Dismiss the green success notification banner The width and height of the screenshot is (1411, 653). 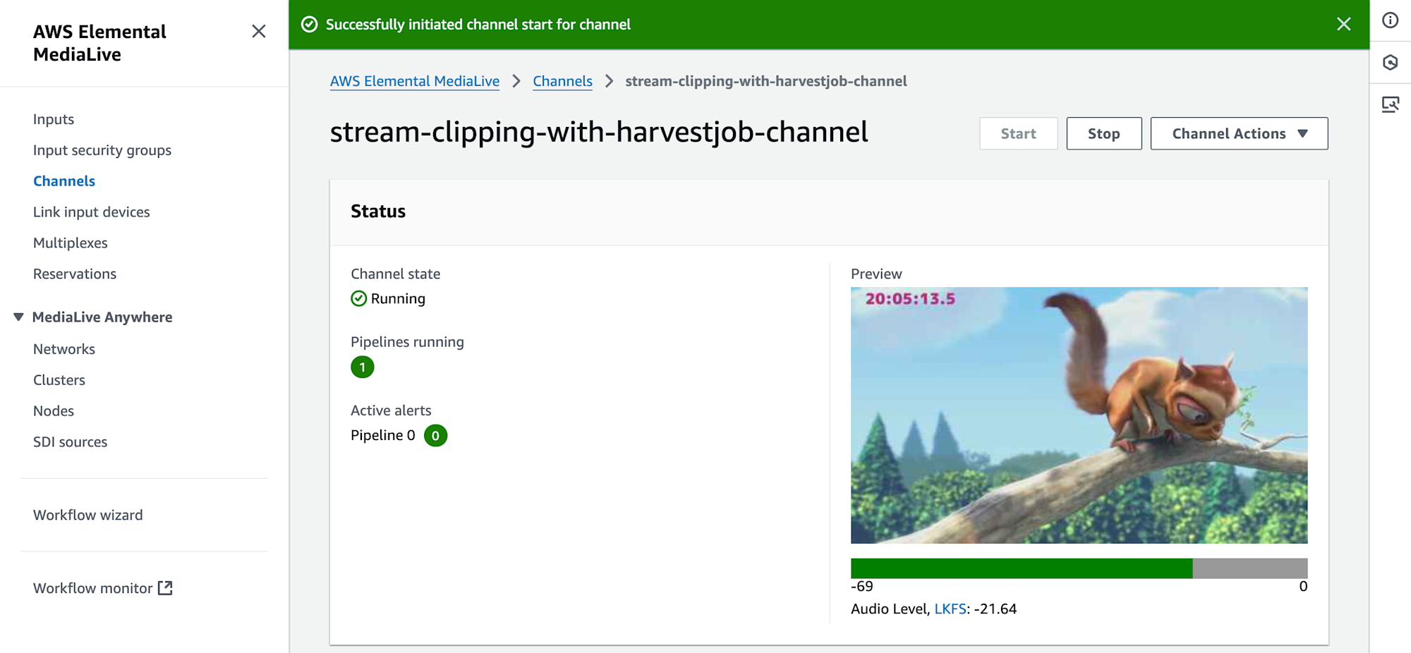click(x=1343, y=24)
